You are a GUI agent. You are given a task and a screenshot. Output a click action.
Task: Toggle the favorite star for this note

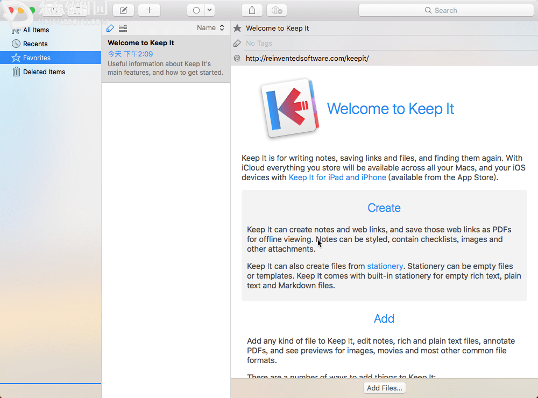[x=237, y=28]
